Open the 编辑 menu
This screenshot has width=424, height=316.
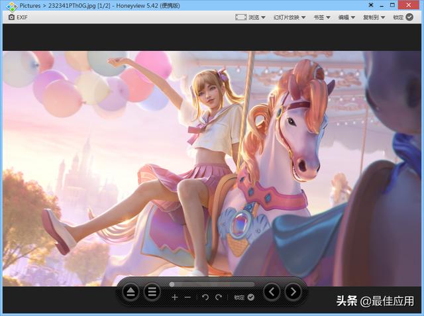coord(346,17)
